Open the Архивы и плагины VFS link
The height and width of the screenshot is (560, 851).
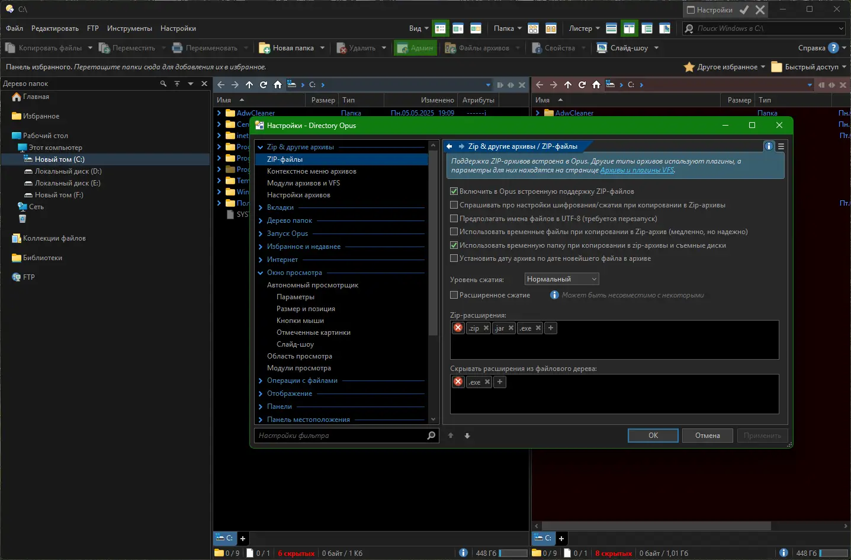pyautogui.click(x=637, y=170)
